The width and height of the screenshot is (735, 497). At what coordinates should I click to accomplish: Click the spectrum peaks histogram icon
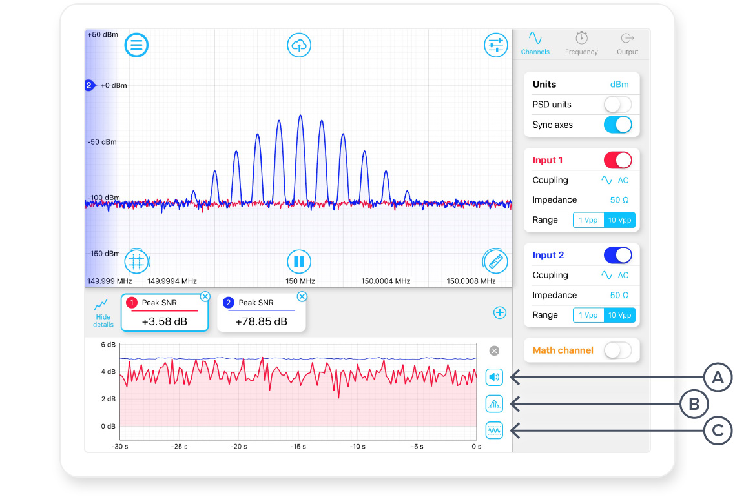pos(494,403)
